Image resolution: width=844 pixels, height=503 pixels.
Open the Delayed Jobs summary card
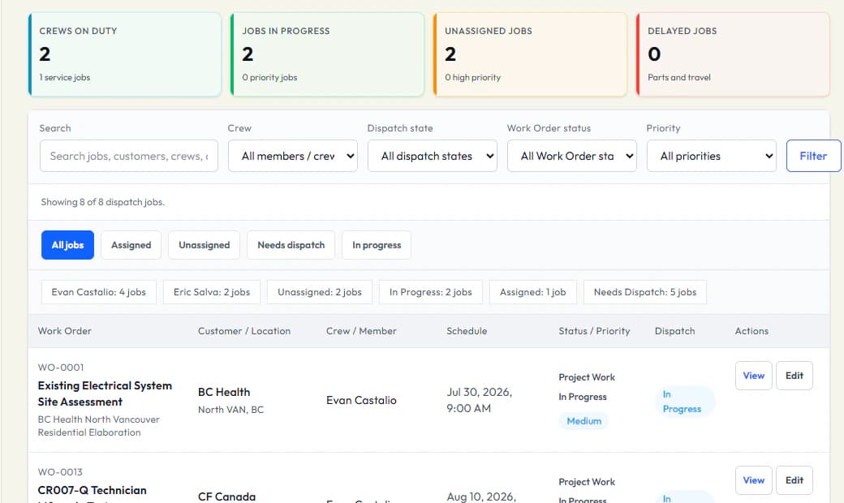[x=733, y=55]
